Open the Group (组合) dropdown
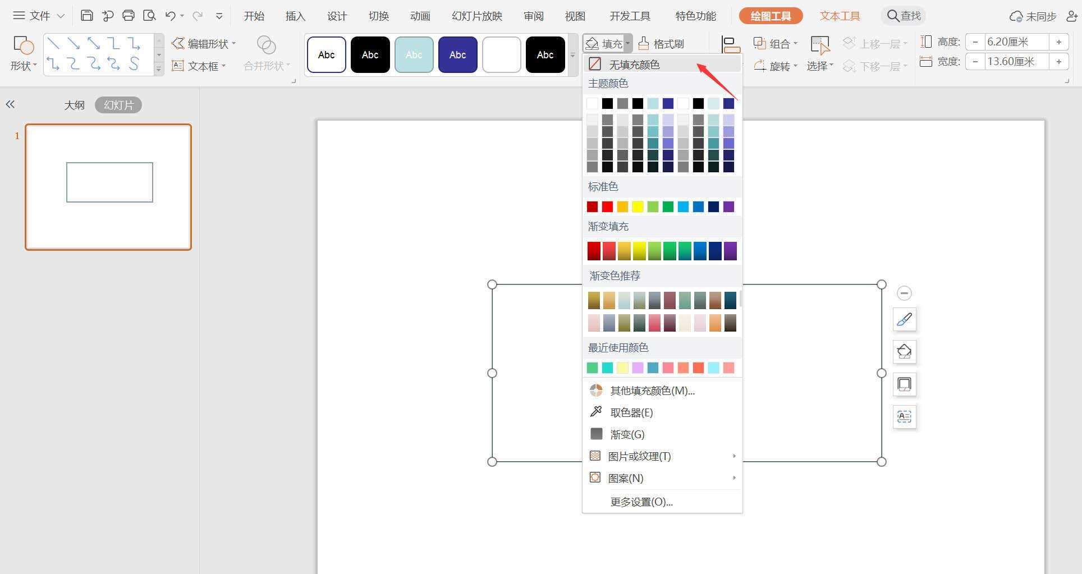This screenshot has width=1082, height=574. tap(775, 43)
